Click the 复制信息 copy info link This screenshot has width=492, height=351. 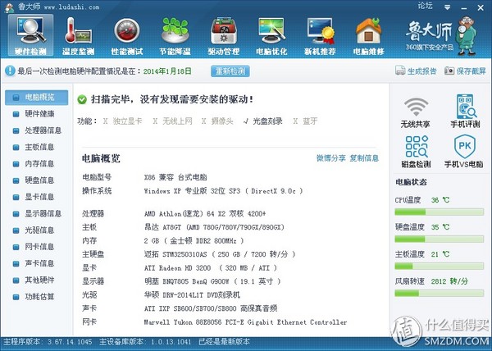pyautogui.click(x=364, y=158)
